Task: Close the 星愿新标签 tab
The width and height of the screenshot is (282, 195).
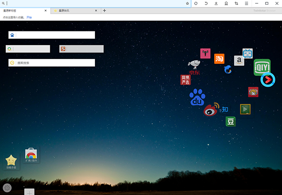Action: point(46,11)
